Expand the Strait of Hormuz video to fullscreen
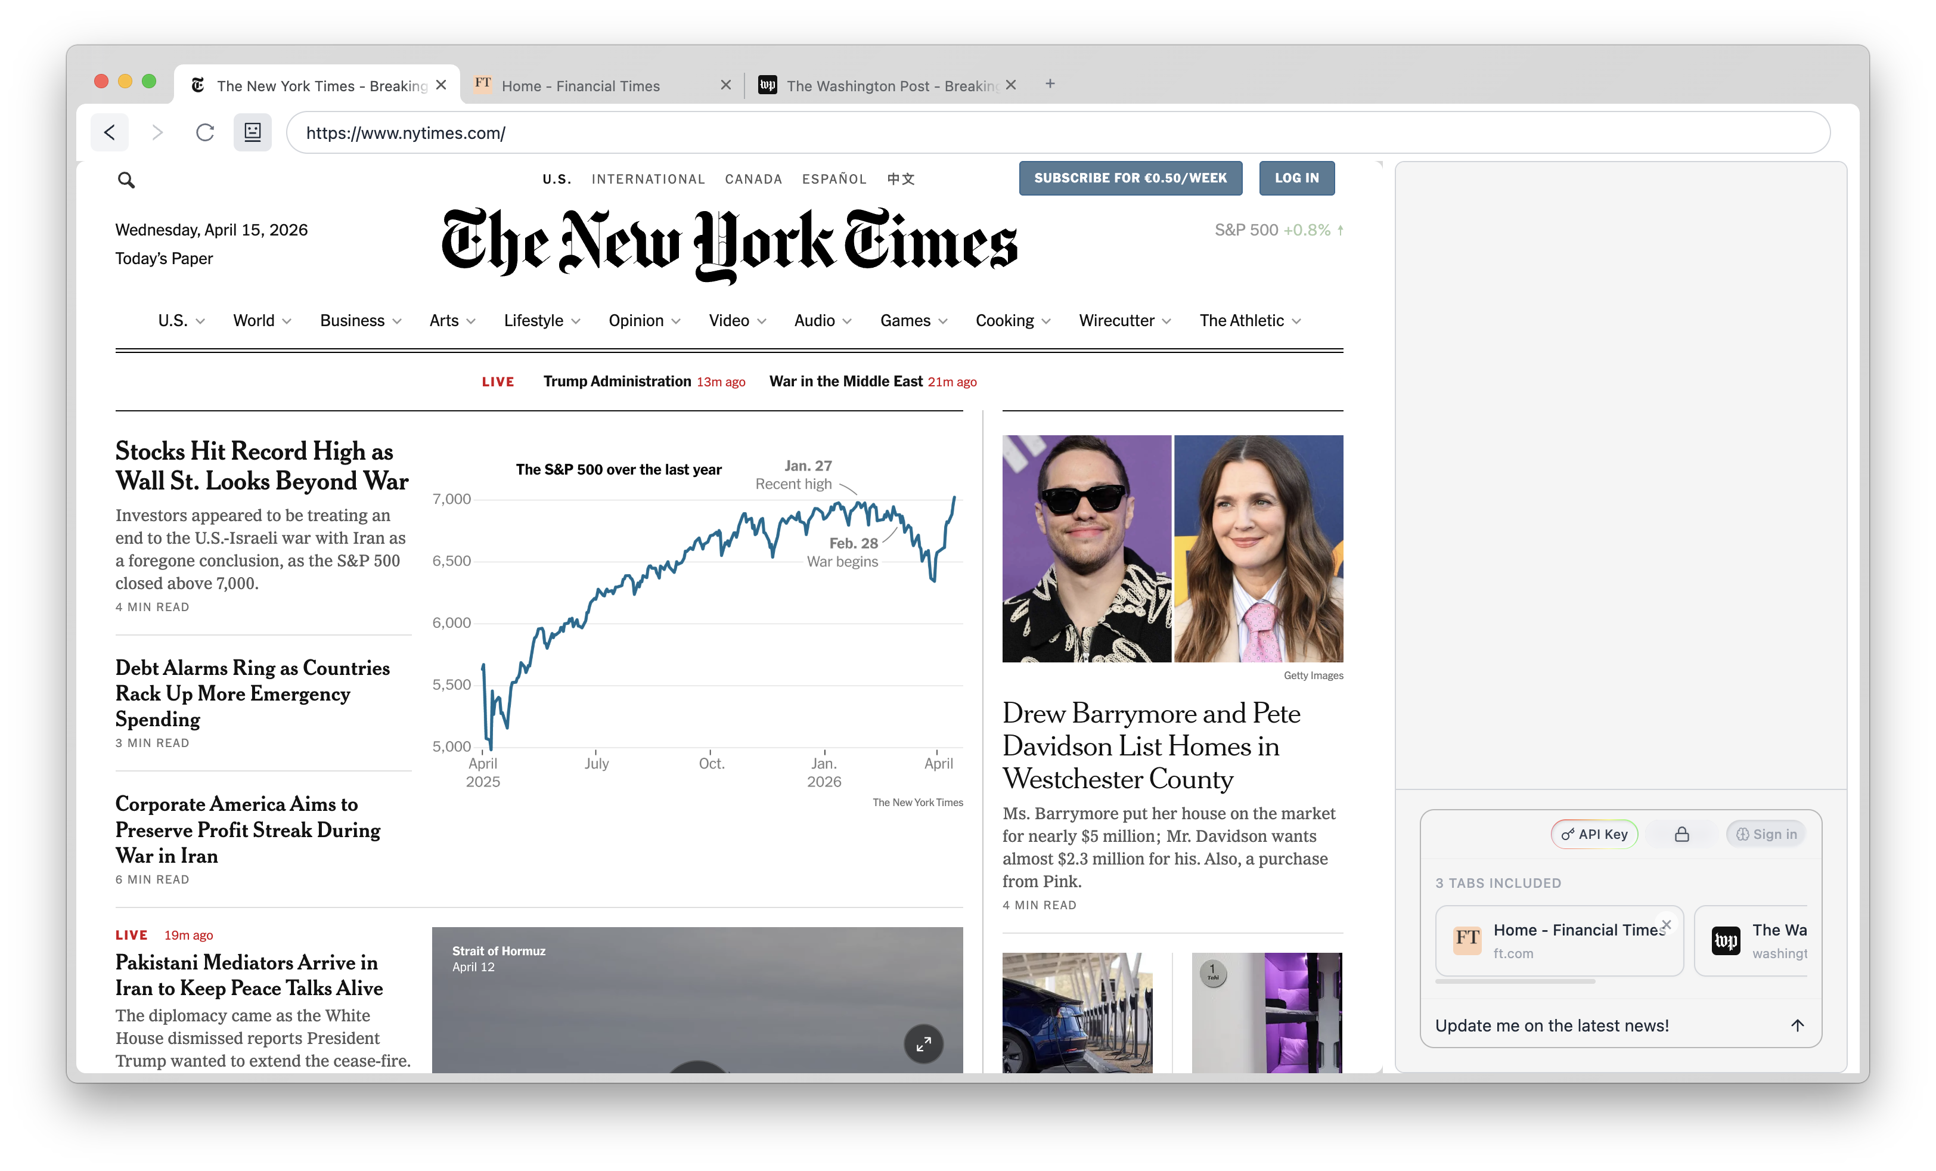 924,1045
